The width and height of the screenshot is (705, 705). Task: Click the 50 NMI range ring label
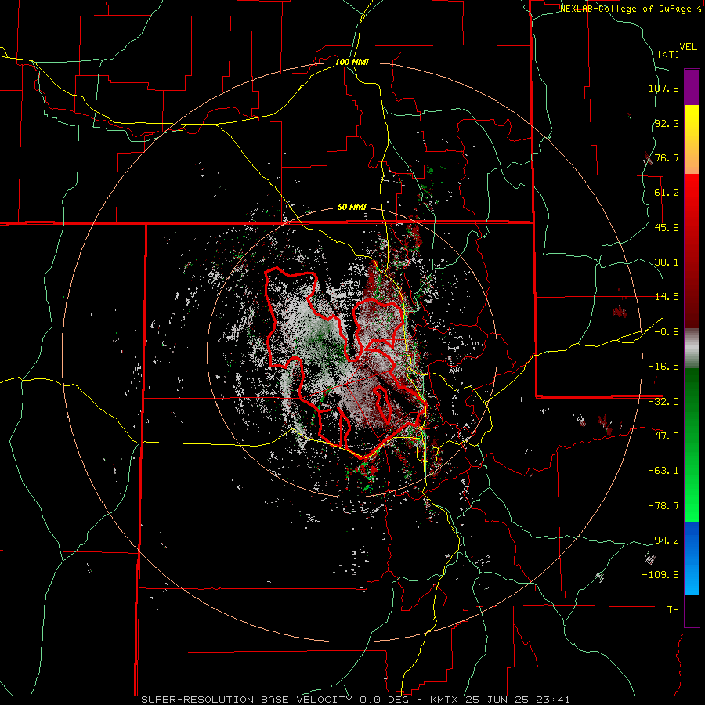click(352, 208)
